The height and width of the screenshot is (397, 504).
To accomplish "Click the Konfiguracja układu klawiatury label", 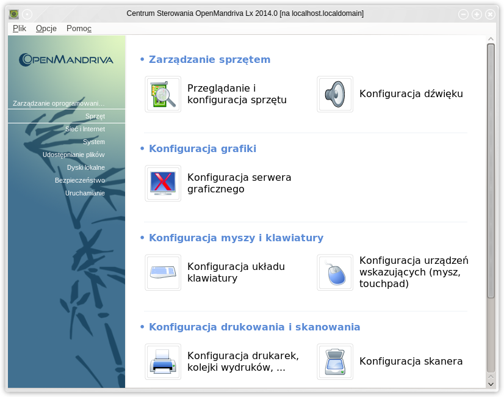I will (x=236, y=272).
